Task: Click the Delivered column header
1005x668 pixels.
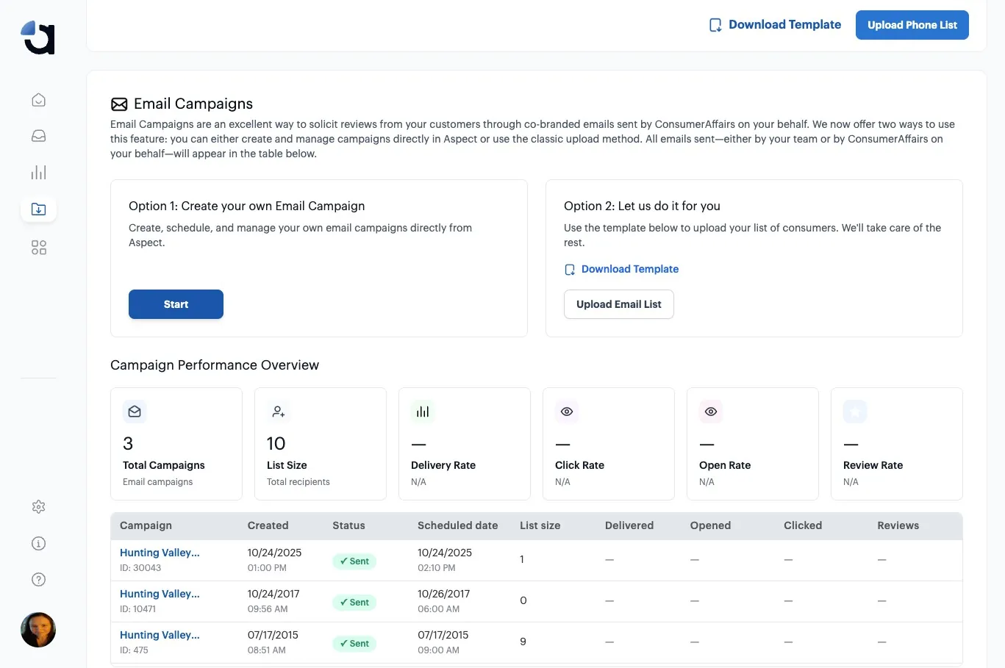Action: [629, 525]
